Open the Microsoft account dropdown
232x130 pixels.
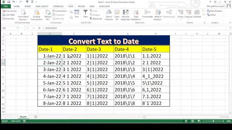(x=216, y=6)
